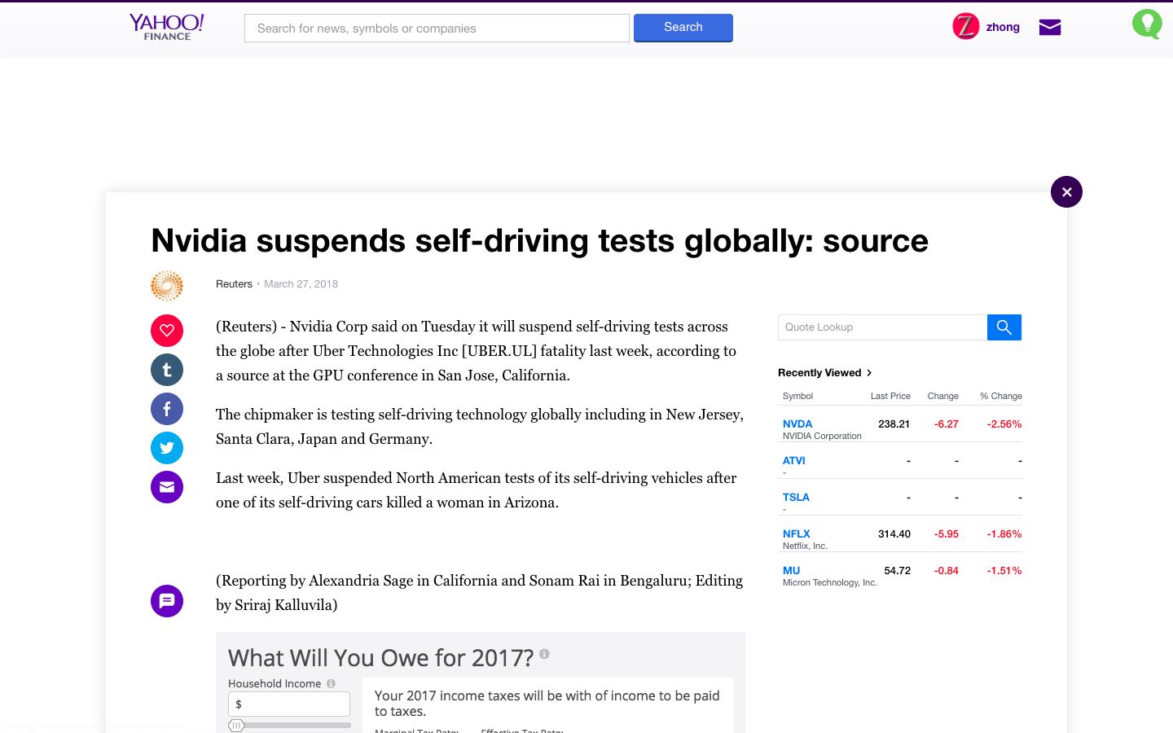1173x733 pixels.
Task: Click the Reuters publisher logo
Action: [167, 286]
